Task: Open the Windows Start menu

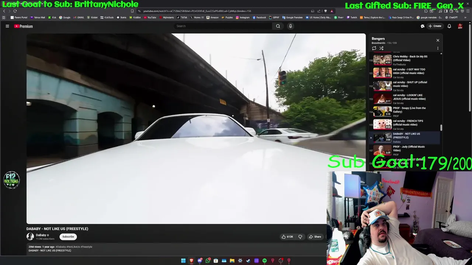Action: (x=183, y=261)
